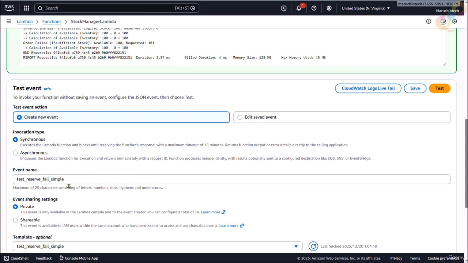Open the AWS services grid menu
The height and width of the screenshot is (263, 468).
[x=26, y=8]
